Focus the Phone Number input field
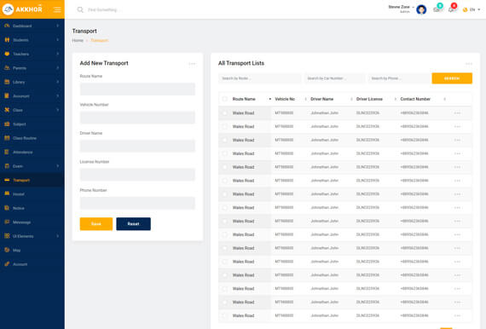The image size is (486, 329). (x=137, y=203)
